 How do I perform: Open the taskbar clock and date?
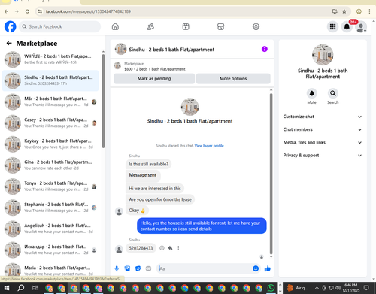click(351, 288)
